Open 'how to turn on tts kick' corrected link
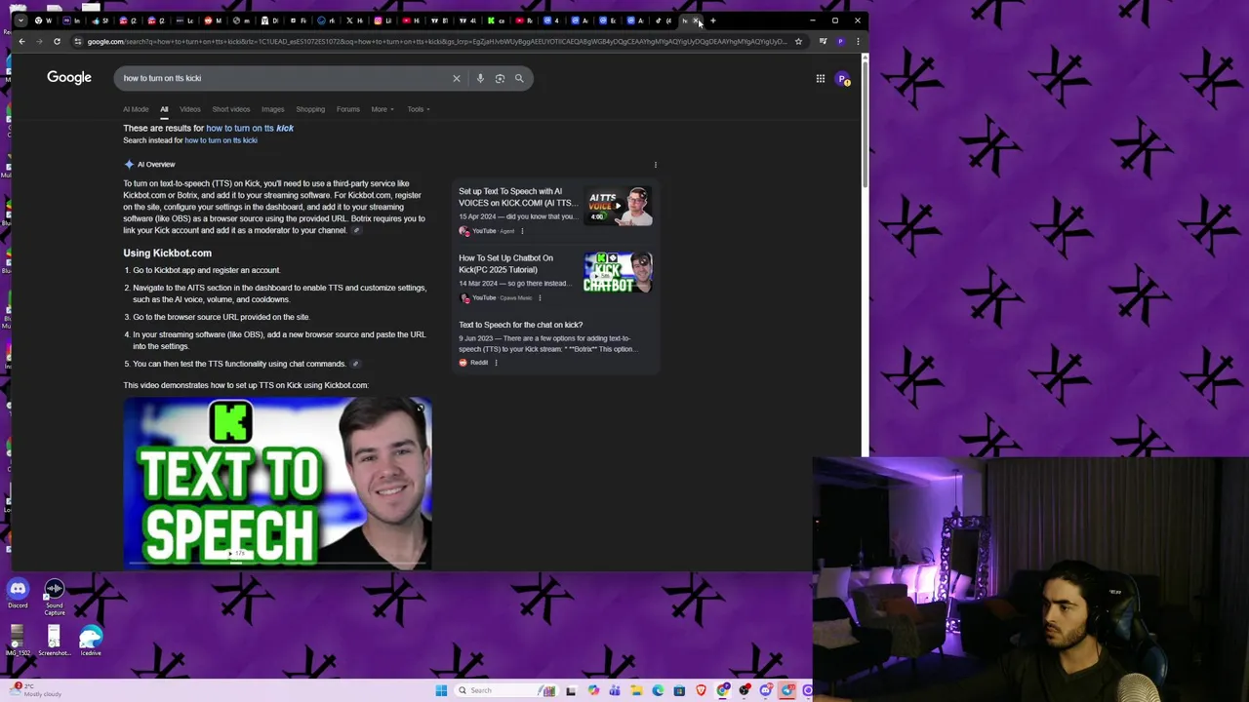Image resolution: width=1249 pixels, height=702 pixels. click(x=250, y=128)
